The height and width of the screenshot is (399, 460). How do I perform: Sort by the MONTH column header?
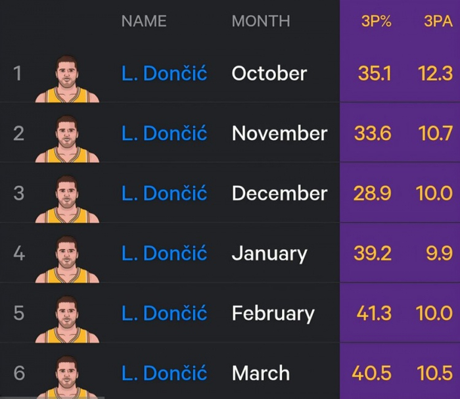[261, 21]
